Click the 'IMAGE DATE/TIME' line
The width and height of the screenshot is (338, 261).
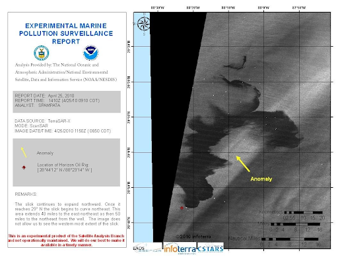click(63, 130)
